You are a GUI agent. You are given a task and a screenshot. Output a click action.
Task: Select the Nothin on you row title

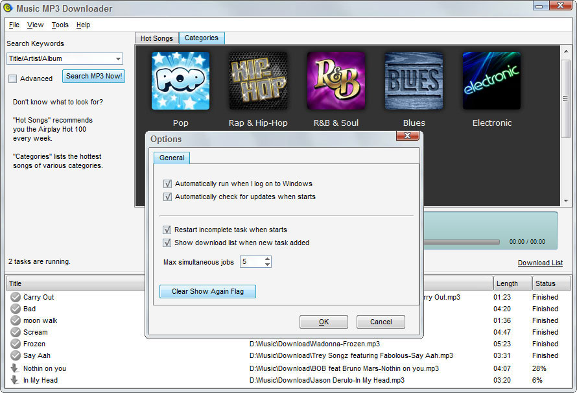click(x=45, y=368)
